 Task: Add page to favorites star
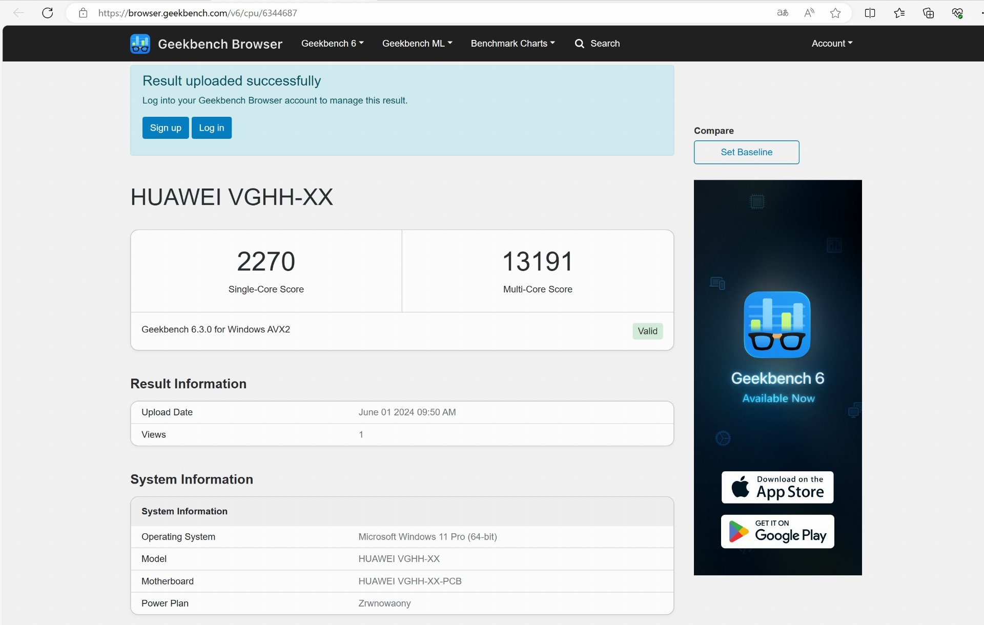click(835, 13)
